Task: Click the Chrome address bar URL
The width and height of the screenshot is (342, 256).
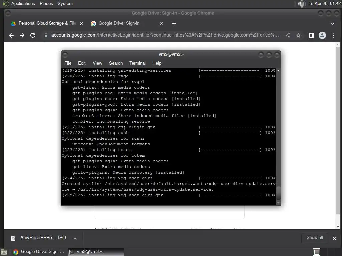Action: (165, 35)
